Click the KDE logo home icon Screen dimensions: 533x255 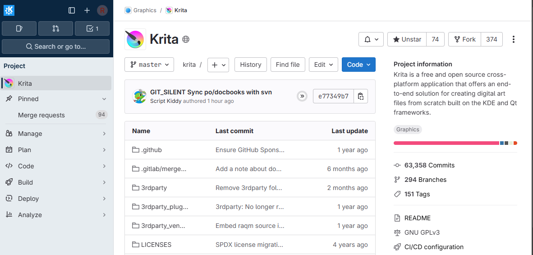click(x=9, y=10)
